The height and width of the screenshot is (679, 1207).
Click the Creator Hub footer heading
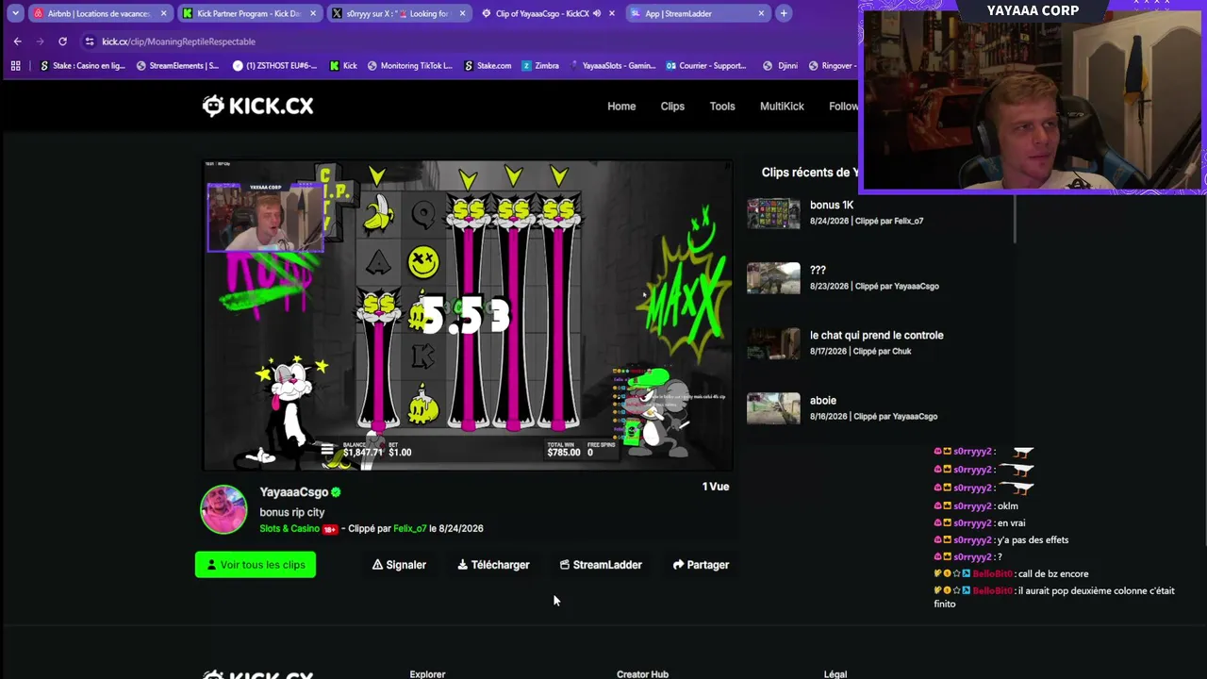point(642,674)
